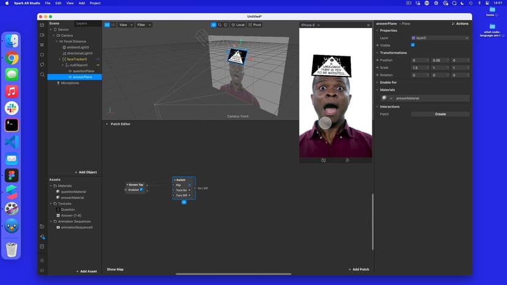Click the Patch Editor horizontal scrollbar
Screen dimensions: 507x285
(233, 274)
